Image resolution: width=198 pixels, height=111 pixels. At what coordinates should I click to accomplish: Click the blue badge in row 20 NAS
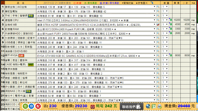29,91
